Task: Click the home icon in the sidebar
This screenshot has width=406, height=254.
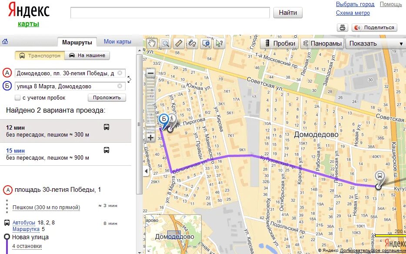Action: [5, 41]
